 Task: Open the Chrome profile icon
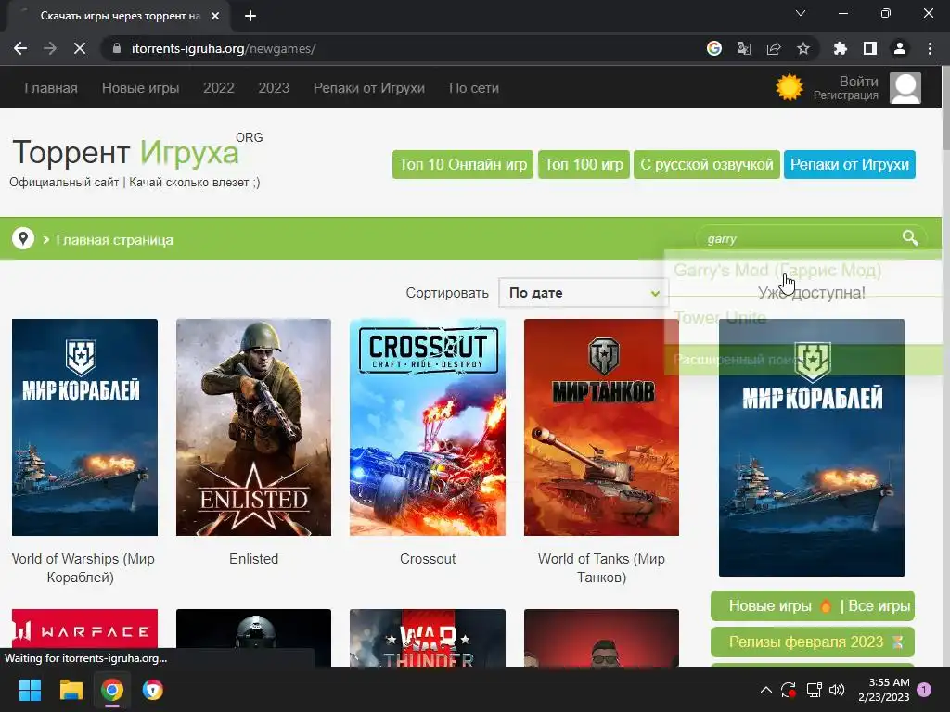(x=900, y=48)
